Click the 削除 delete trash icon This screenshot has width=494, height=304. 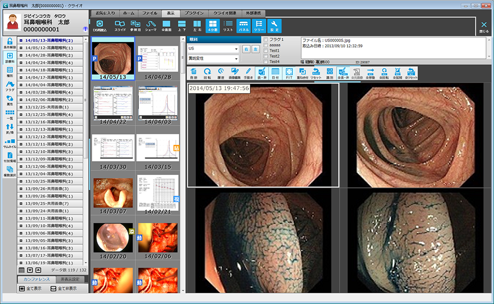tap(194, 73)
